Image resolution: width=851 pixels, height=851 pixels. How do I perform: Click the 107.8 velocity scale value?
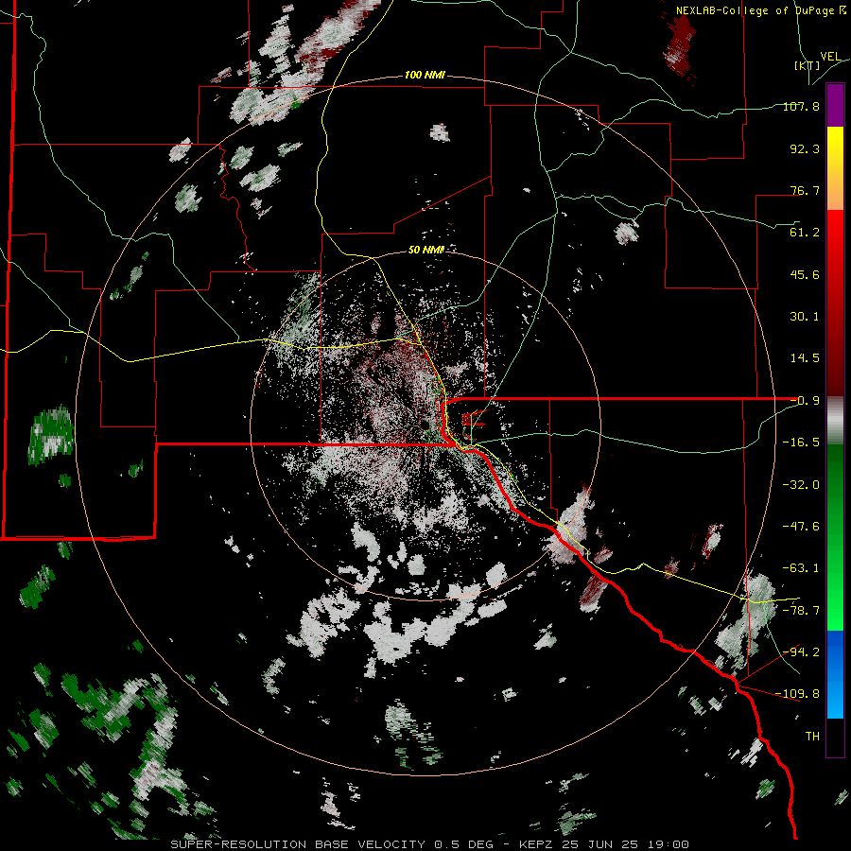pos(801,106)
